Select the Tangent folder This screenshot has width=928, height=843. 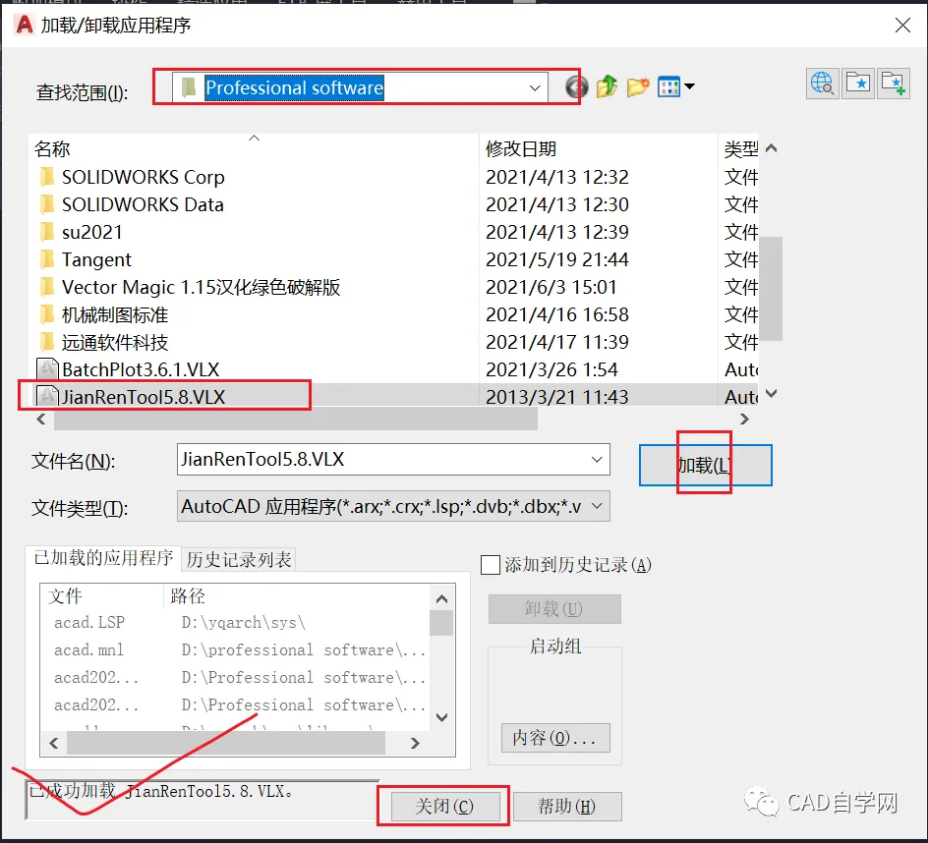click(96, 259)
